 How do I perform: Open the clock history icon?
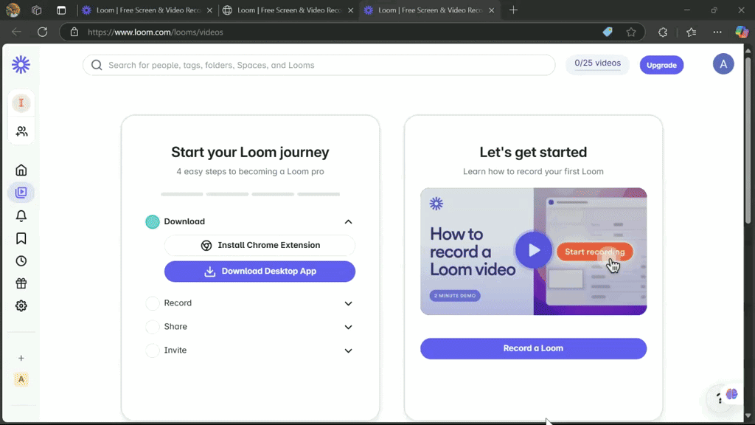click(21, 261)
